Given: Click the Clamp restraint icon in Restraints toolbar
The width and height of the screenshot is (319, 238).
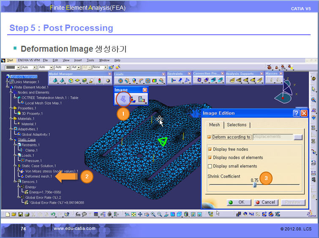Looking at the screenshot, I should [x=173, y=80].
